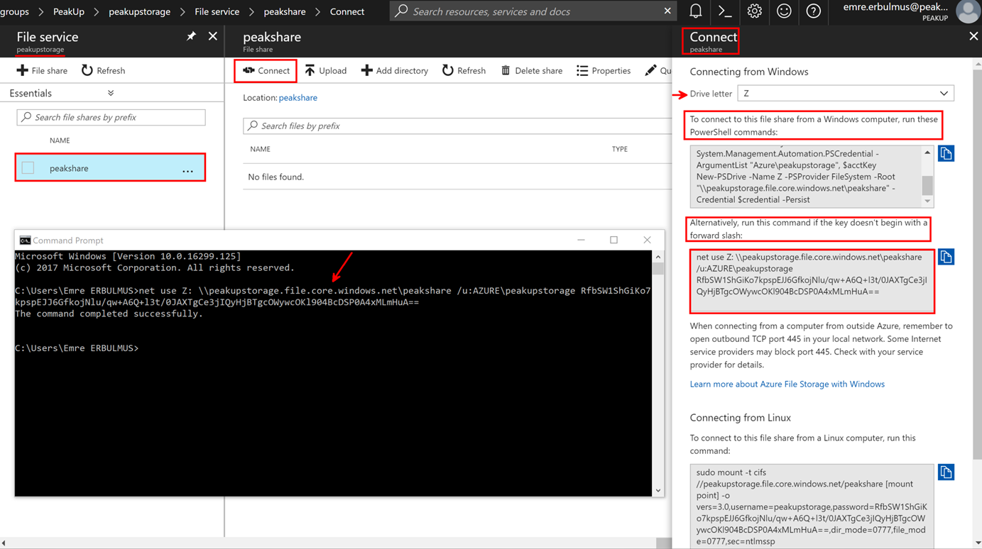Click Command Prompt title bar icon
This screenshot has height=549, width=982.
tap(25, 240)
